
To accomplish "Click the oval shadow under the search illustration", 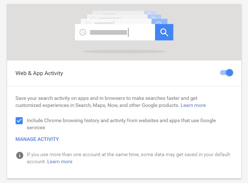I will pos(124,52).
